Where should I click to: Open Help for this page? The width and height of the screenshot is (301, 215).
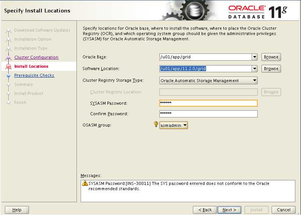(17, 210)
